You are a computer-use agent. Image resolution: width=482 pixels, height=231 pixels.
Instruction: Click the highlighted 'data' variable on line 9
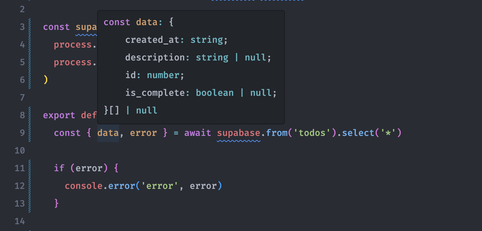(x=108, y=133)
